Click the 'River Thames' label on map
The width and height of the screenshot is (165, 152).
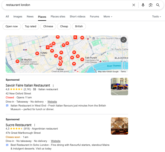pyautogui.click(x=114, y=66)
